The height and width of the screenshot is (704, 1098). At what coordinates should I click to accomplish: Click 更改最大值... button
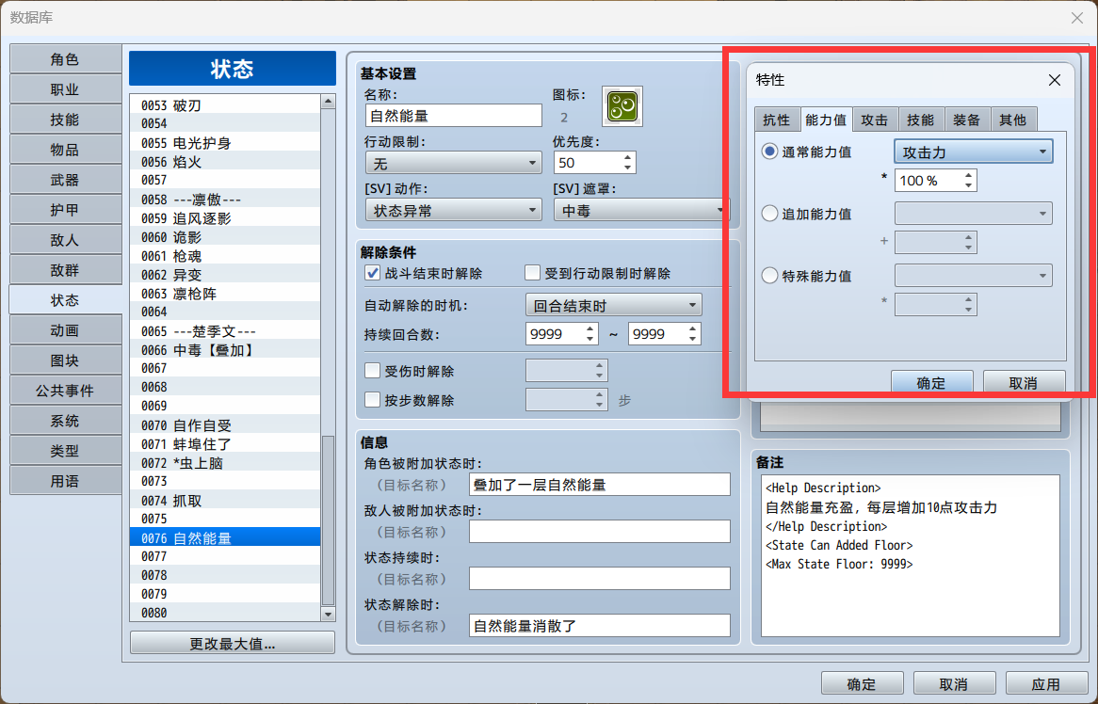pyautogui.click(x=233, y=643)
